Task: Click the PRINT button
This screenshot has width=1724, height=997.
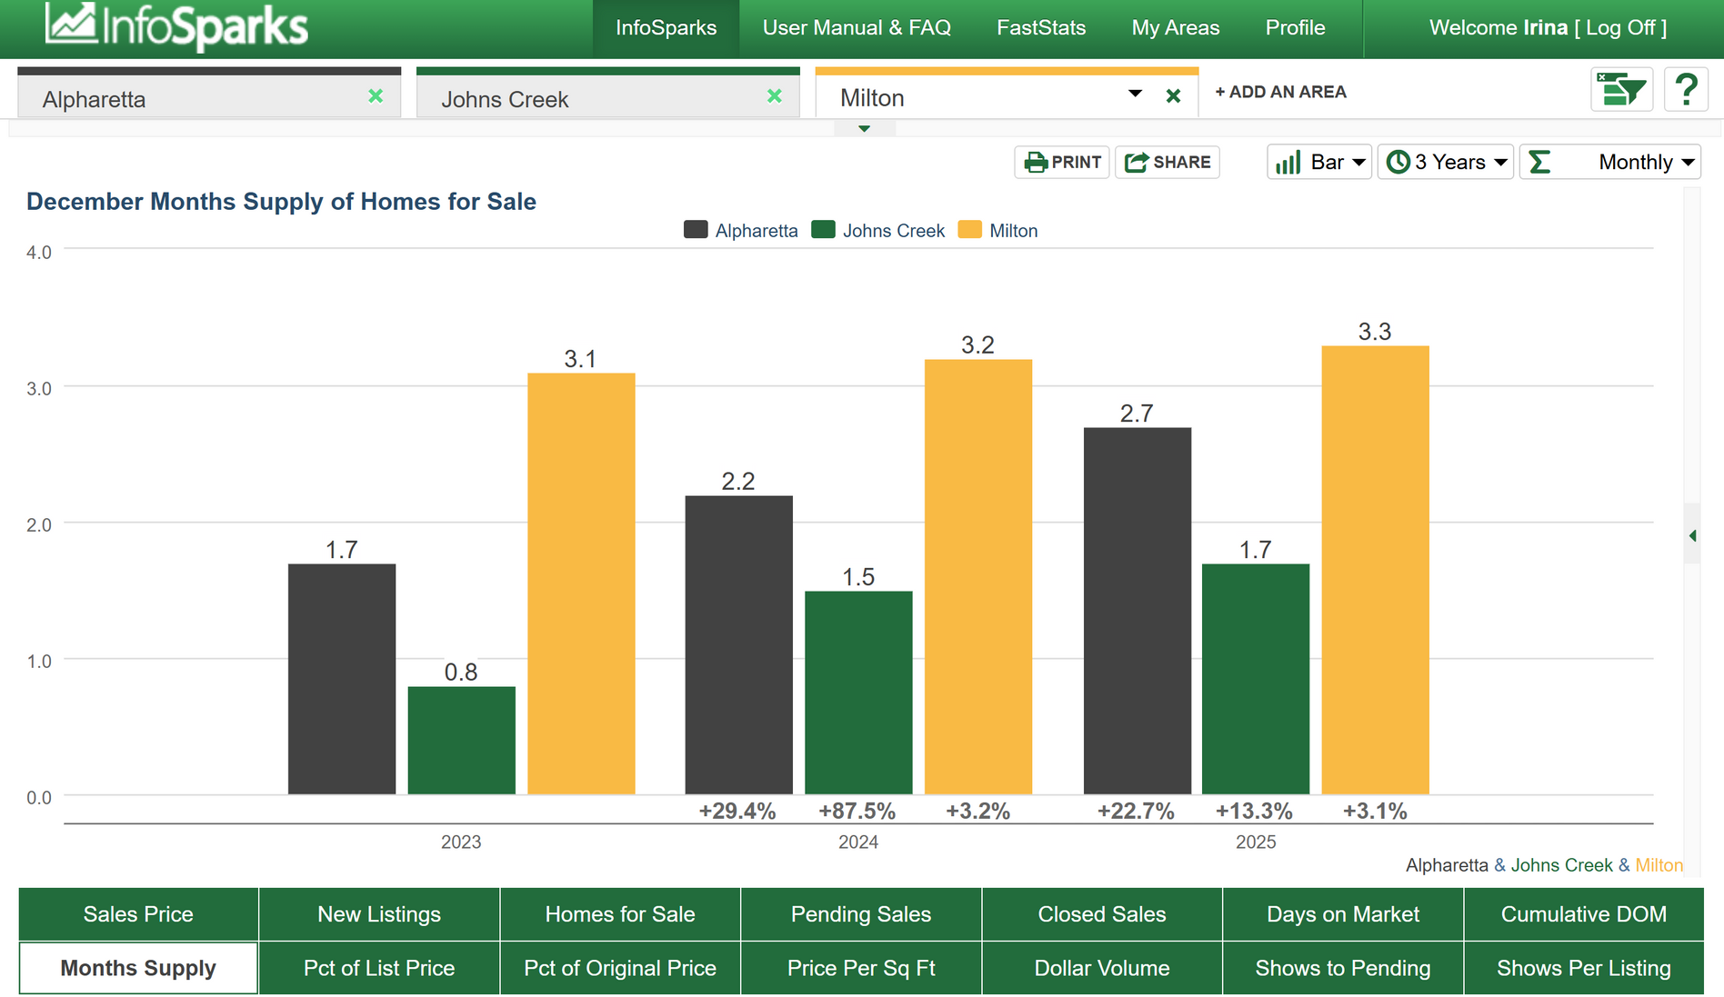Action: click(1062, 163)
